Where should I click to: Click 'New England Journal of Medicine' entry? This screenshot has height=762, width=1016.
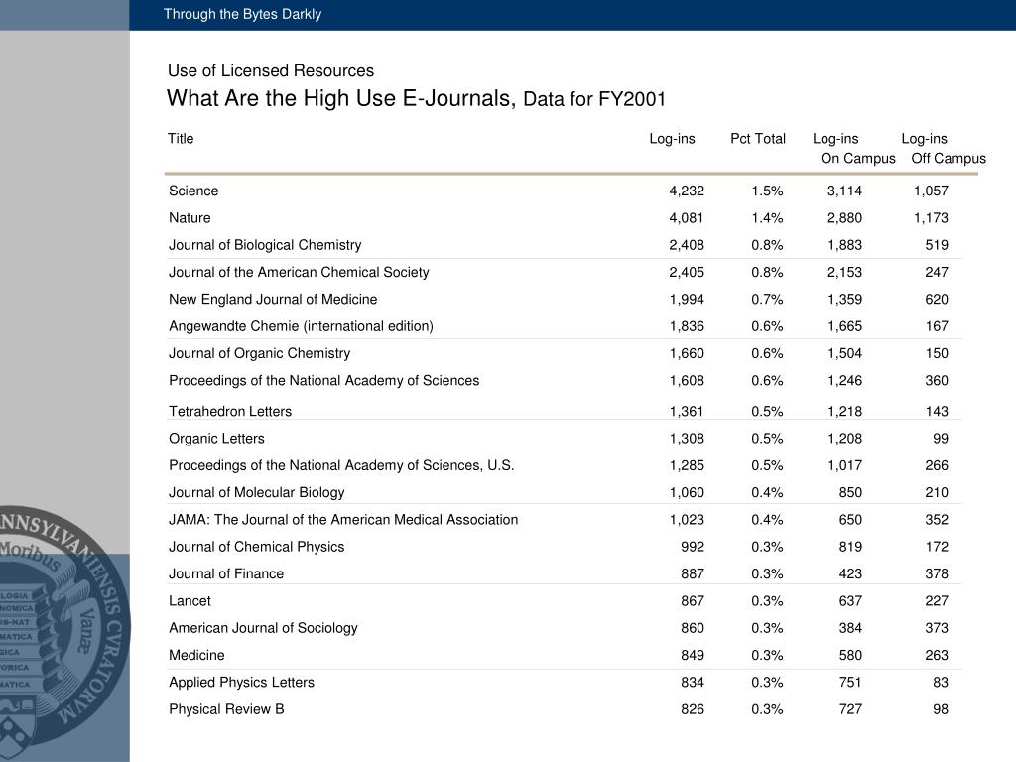[273, 299]
